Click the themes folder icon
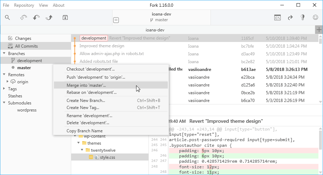The width and height of the screenshot is (323, 175). tap(84, 143)
